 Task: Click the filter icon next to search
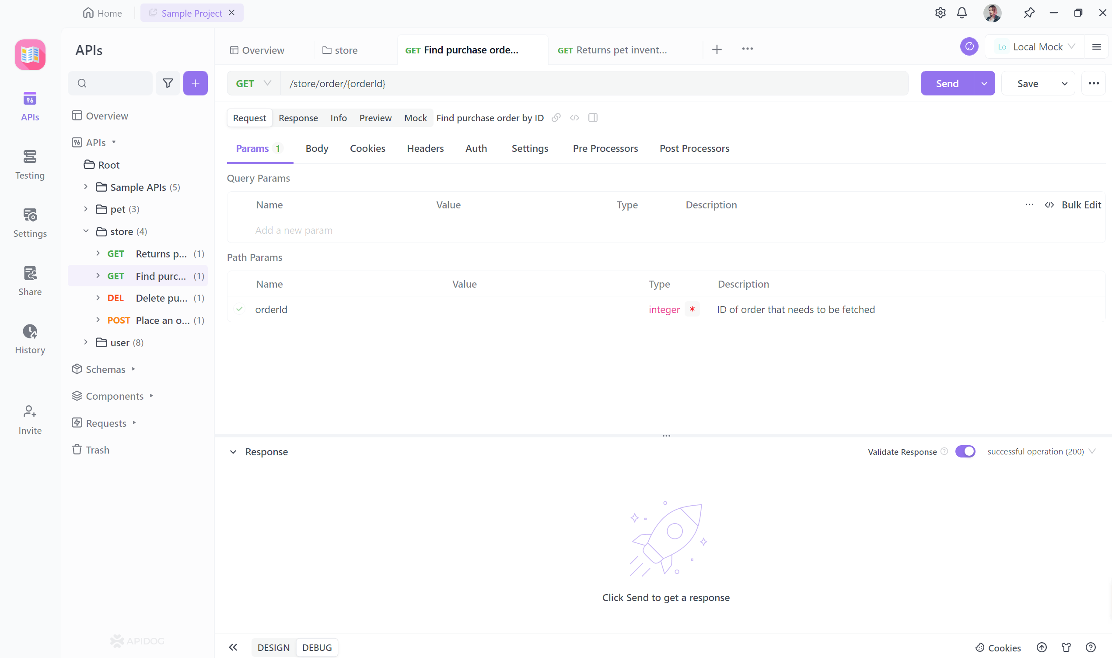point(168,83)
